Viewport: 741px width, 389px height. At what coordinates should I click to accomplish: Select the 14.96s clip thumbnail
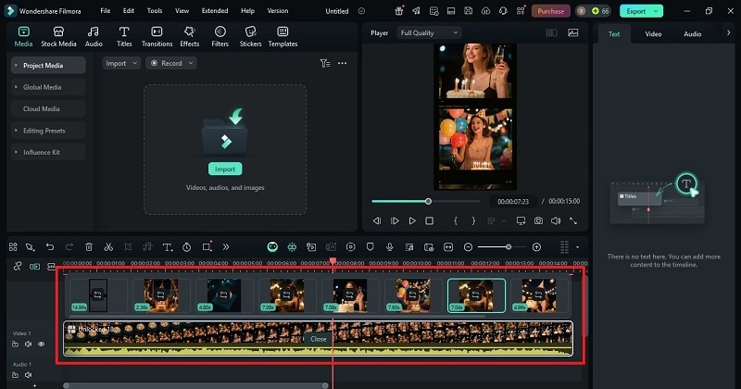(98, 295)
